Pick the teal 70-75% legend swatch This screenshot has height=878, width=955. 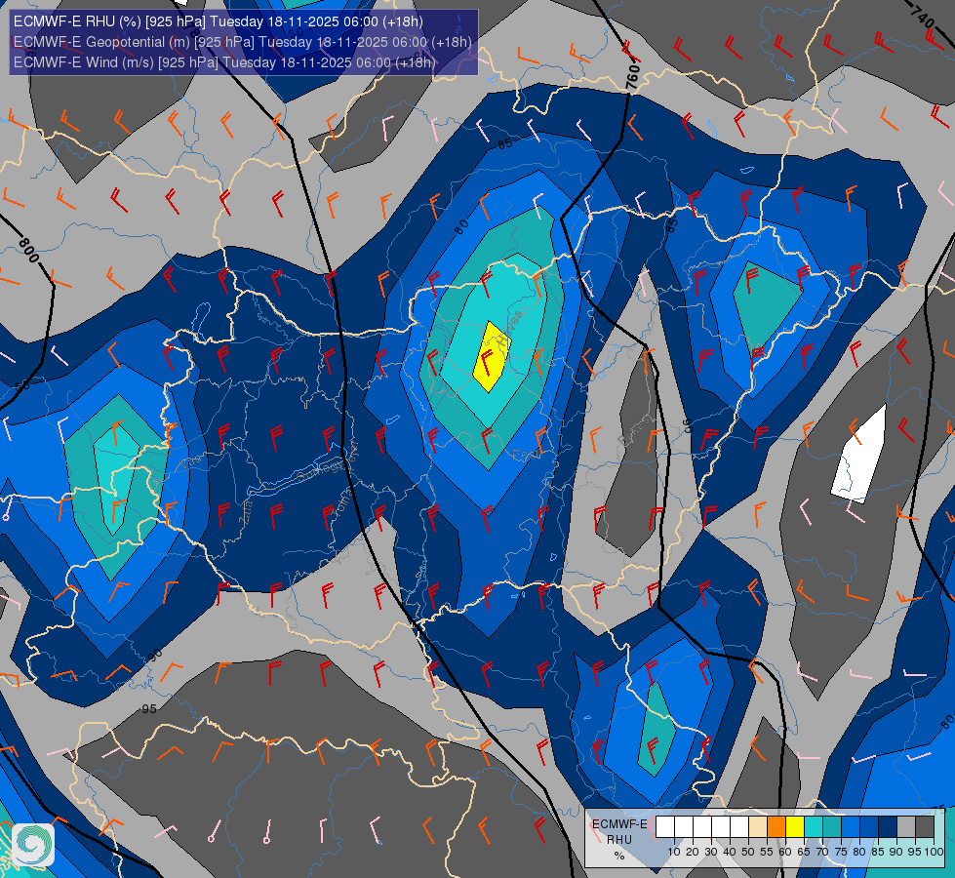(x=832, y=827)
